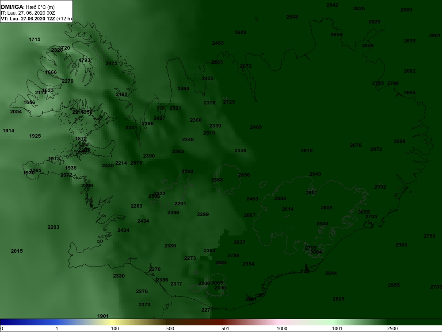Click the map value 2192

122,95
